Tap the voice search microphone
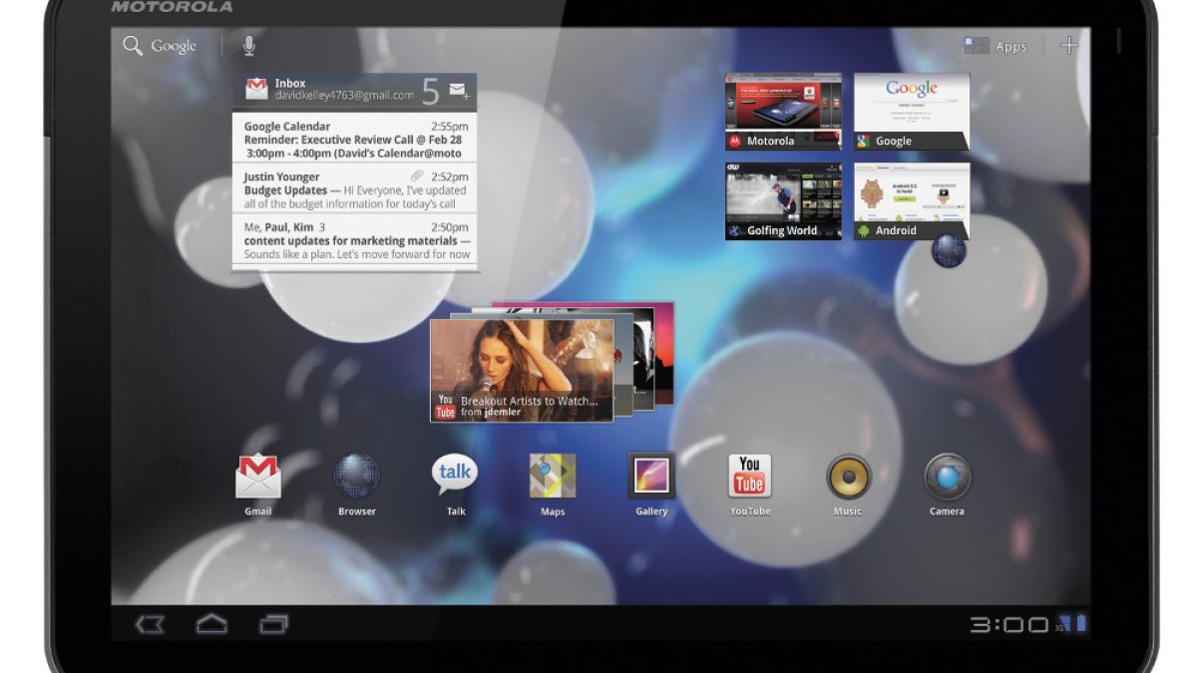Viewport: 1197px width, 673px height. [248, 46]
